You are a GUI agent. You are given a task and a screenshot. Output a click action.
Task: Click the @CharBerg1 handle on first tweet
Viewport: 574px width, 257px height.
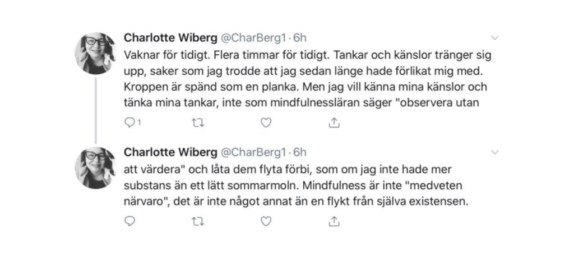click(253, 38)
